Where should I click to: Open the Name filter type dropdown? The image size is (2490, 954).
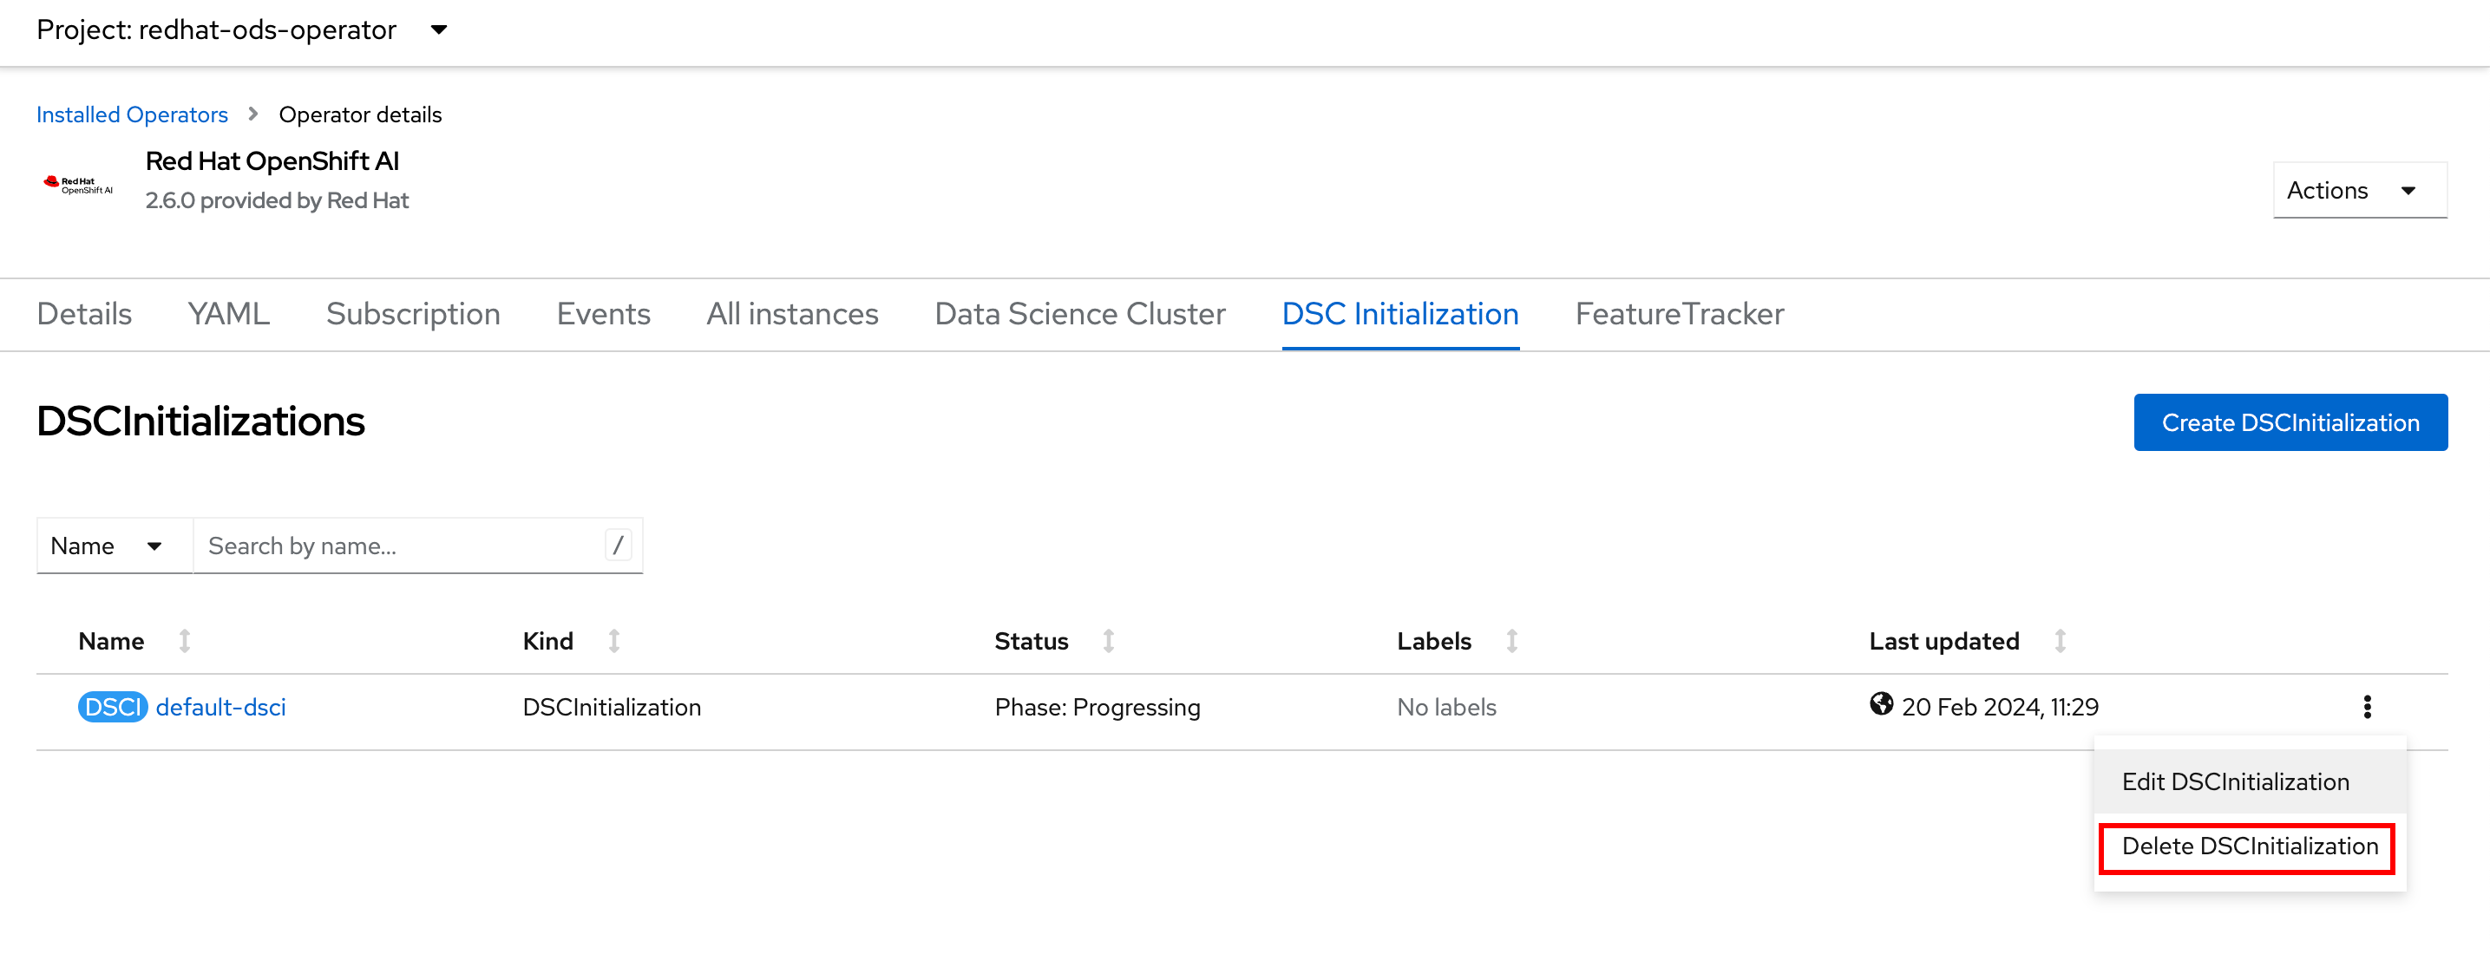click(x=113, y=546)
